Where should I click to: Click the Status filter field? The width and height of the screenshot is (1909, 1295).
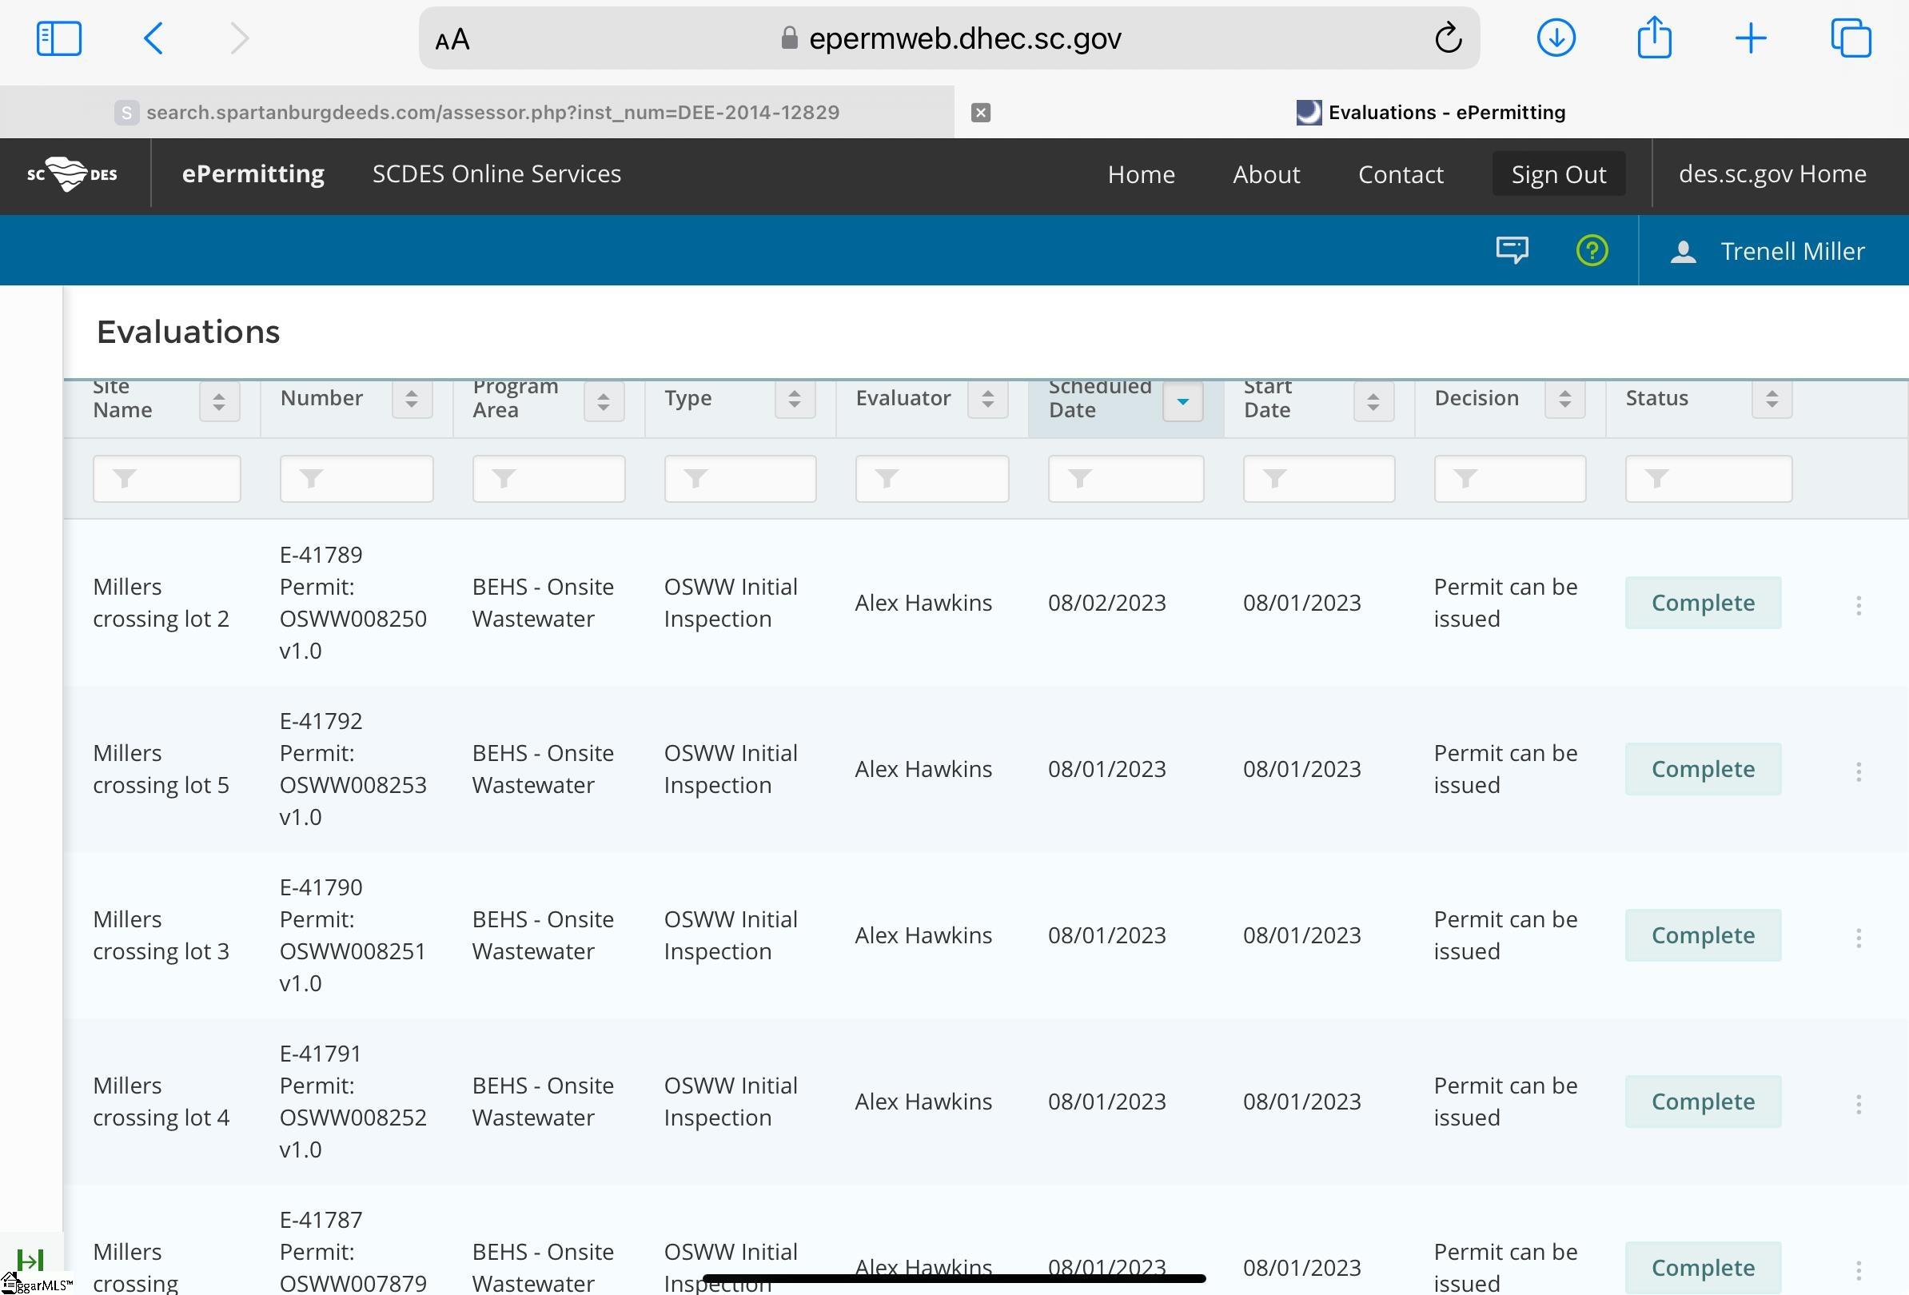point(1708,479)
